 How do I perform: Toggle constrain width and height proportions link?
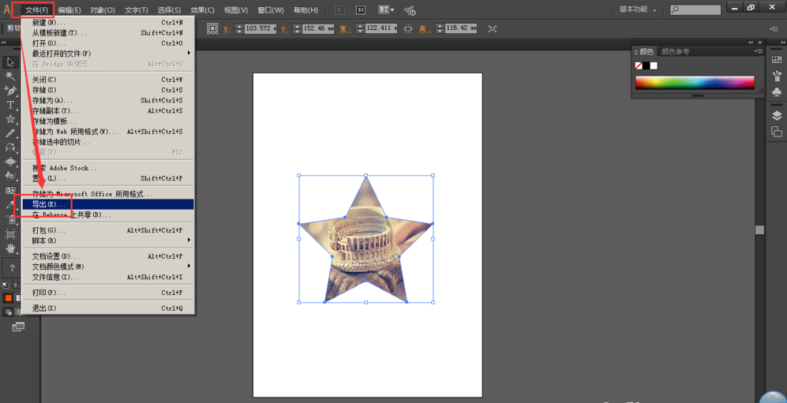click(408, 28)
